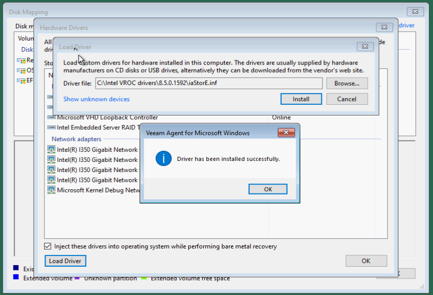Click the OS partition icon in Disk Mapping
The width and height of the screenshot is (433, 295).
21,71
